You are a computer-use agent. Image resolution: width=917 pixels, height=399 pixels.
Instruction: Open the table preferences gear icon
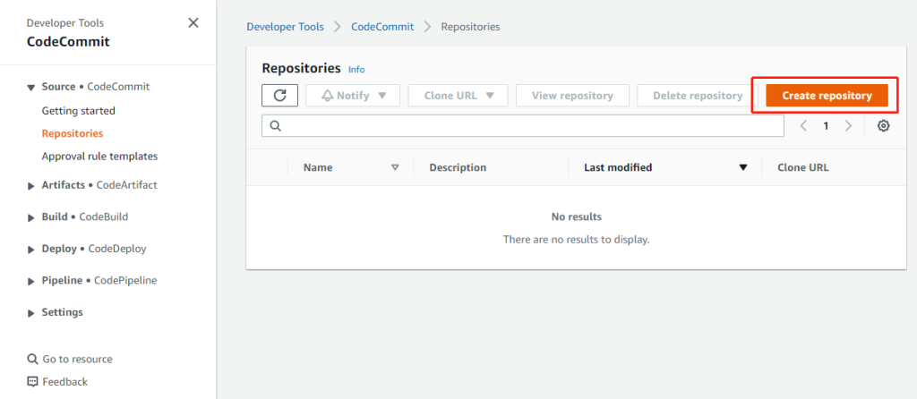(883, 126)
